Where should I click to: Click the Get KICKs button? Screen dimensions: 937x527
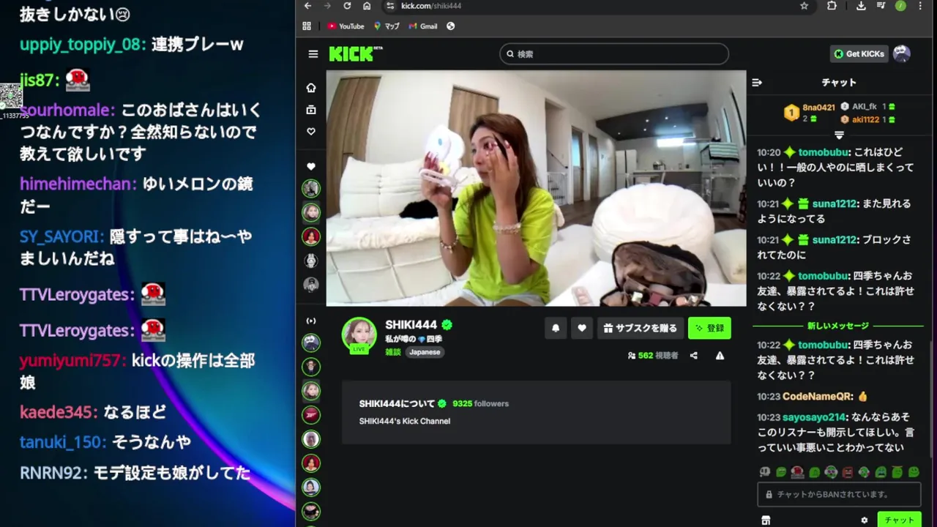[859, 54]
